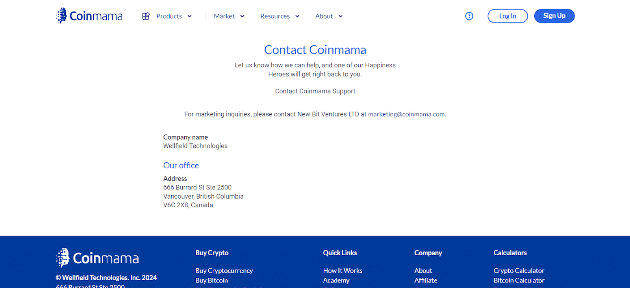Click the white Coinmama footer logo

pos(97,258)
